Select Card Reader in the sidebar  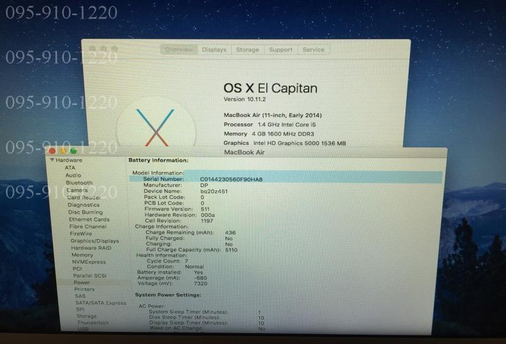pos(84,197)
